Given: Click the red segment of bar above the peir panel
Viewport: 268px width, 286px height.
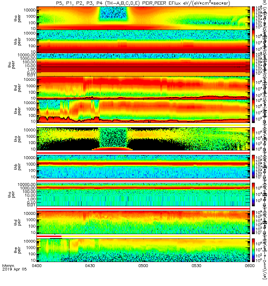Looking at the screenshot, I should coord(49,236).
